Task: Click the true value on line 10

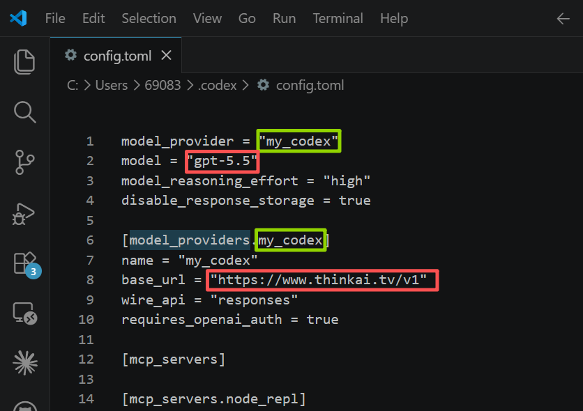Action: pos(322,320)
